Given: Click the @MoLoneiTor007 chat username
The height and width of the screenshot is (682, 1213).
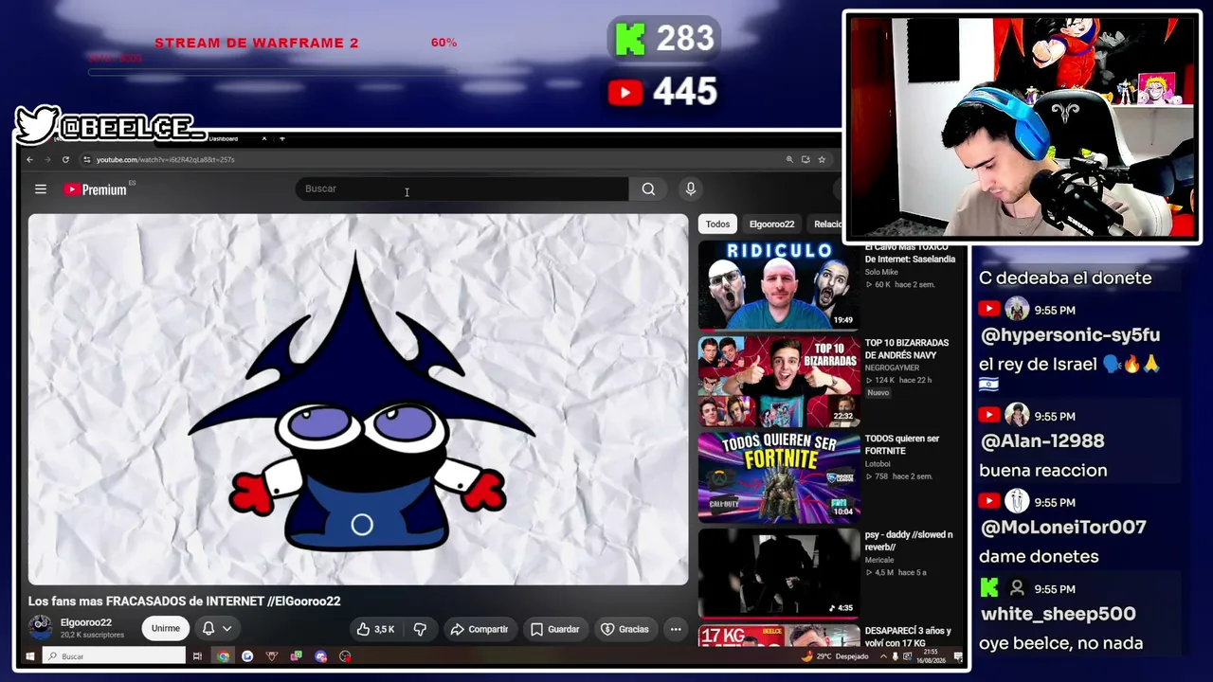Looking at the screenshot, I should [x=1062, y=527].
